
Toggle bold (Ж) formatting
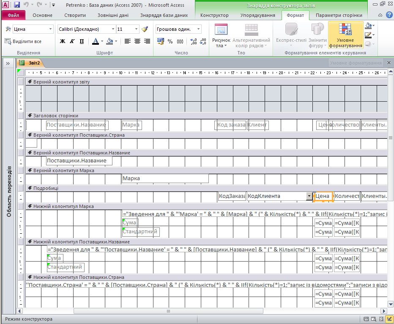[63, 41]
